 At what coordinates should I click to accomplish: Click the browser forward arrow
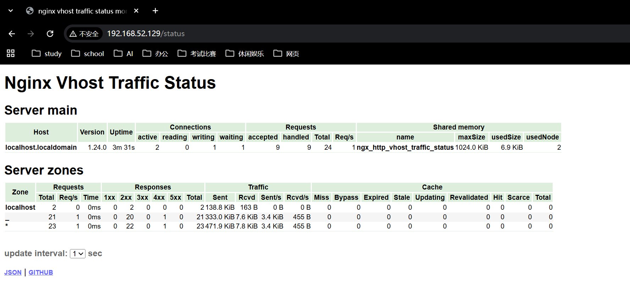point(31,34)
